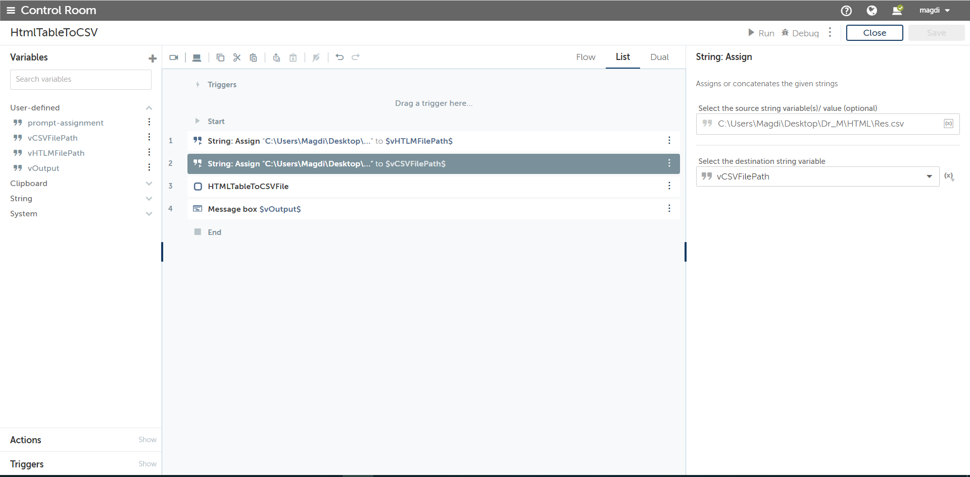Open options for vOutput variable

[x=149, y=167]
